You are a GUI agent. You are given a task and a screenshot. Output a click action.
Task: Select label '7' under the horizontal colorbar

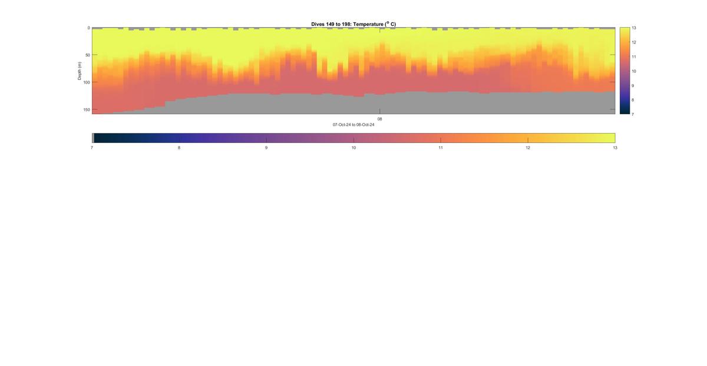92,148
